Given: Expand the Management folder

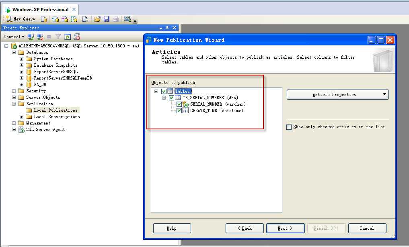Looking at the screenshot, I should coord(14,123).
